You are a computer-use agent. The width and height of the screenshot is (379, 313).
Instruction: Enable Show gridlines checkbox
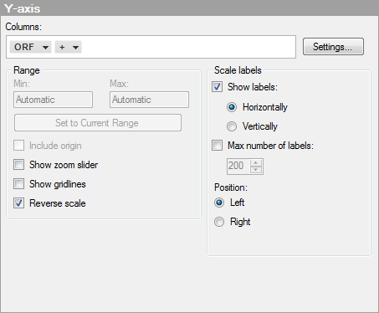(18, 184)
